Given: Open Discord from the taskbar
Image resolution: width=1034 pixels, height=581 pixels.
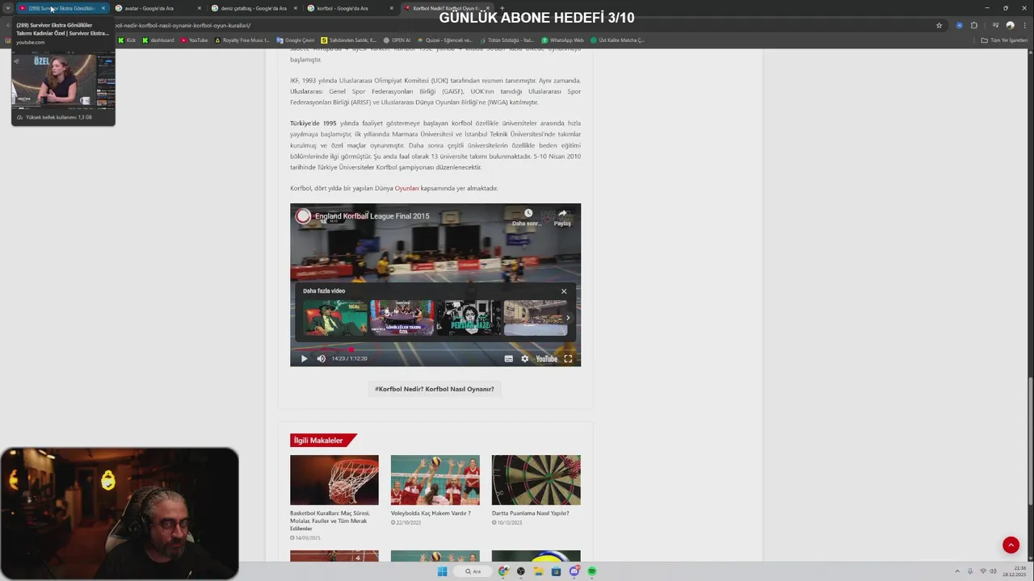Looking at the screenshot, I should tap(574, 571).
